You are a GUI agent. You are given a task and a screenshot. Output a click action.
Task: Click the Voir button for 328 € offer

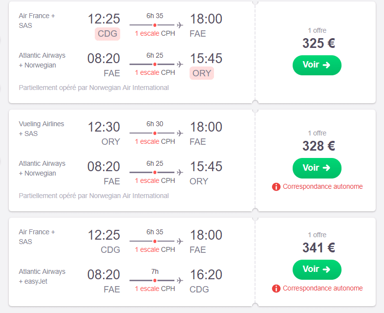coord(317,168)
